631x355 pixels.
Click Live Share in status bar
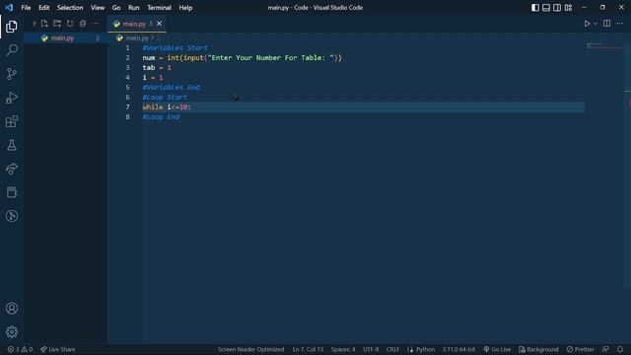point(58,349)
